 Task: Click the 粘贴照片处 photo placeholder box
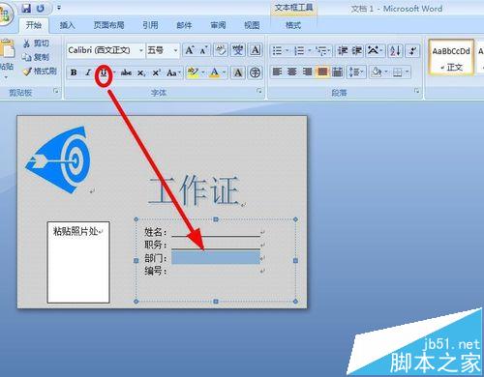tap(78, 262)
